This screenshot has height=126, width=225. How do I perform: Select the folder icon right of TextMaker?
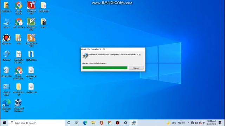[44, 7]
